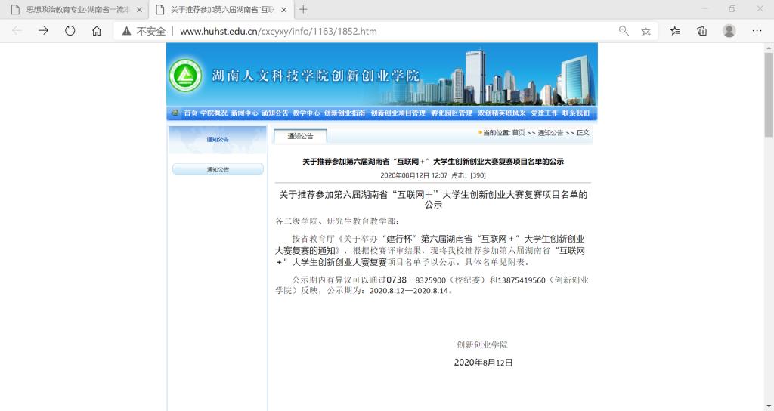Viewport: 774px width, 411px height.
Task: Click 联系我们 in the navigation bar
Action: (x=575, y=113)
